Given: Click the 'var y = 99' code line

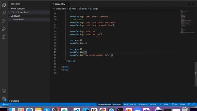Looking at the screenshot, I should [76, 49].
